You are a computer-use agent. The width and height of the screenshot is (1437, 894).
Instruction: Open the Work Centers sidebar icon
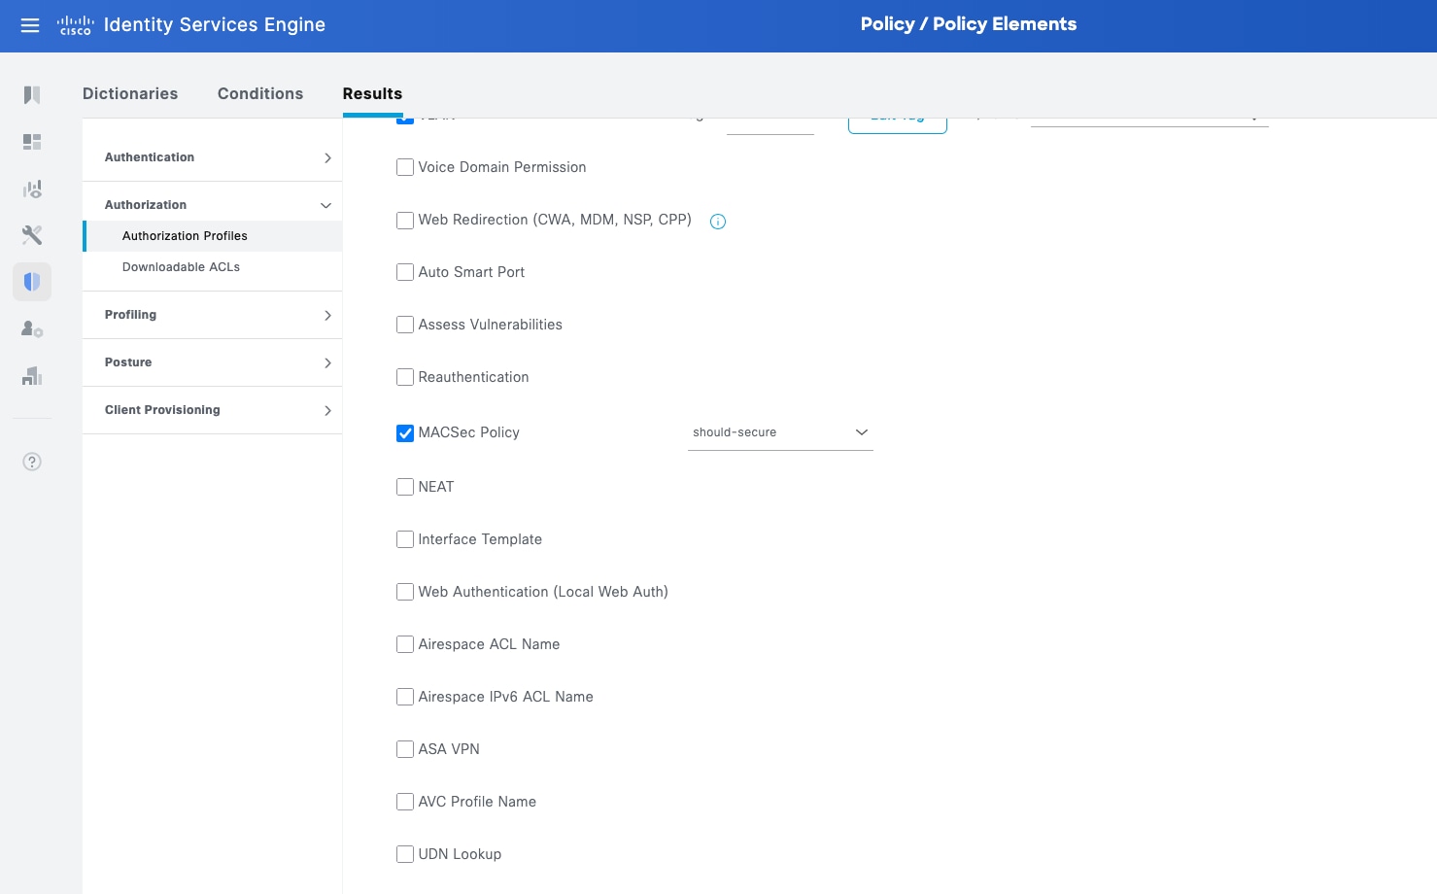[32, 376]
